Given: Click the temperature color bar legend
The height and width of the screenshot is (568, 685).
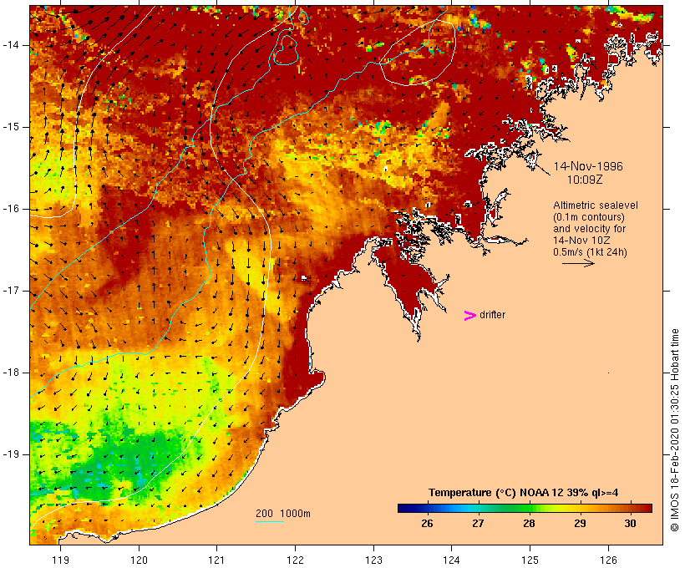Looking at the screenshot, I should coord(525,508).
